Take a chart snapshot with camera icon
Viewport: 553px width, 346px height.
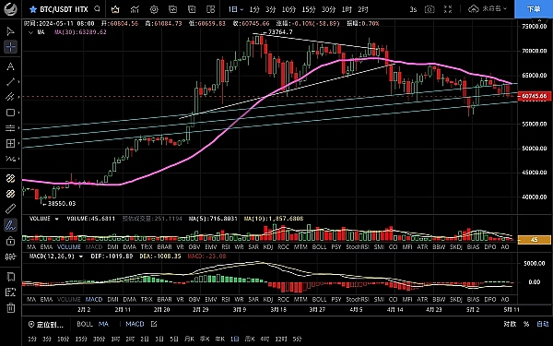pyautogui.click(x=429, y=9)
